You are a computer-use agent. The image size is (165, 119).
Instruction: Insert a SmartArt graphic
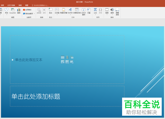(13, 11)
